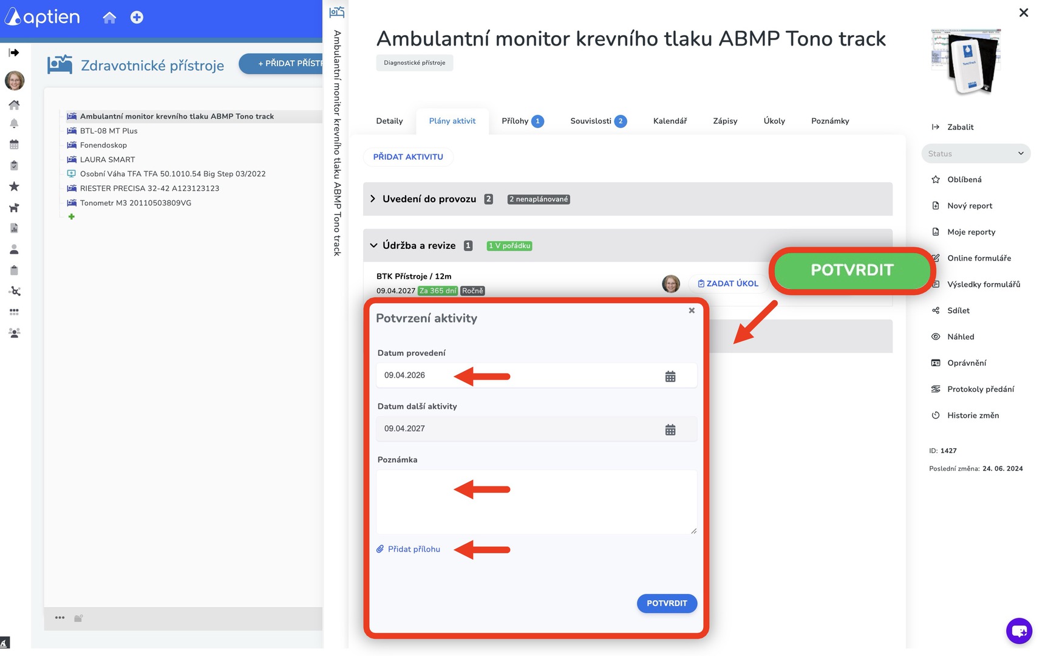
Task: Click the home icon in top bar
Action: click(x=109, y=18)
